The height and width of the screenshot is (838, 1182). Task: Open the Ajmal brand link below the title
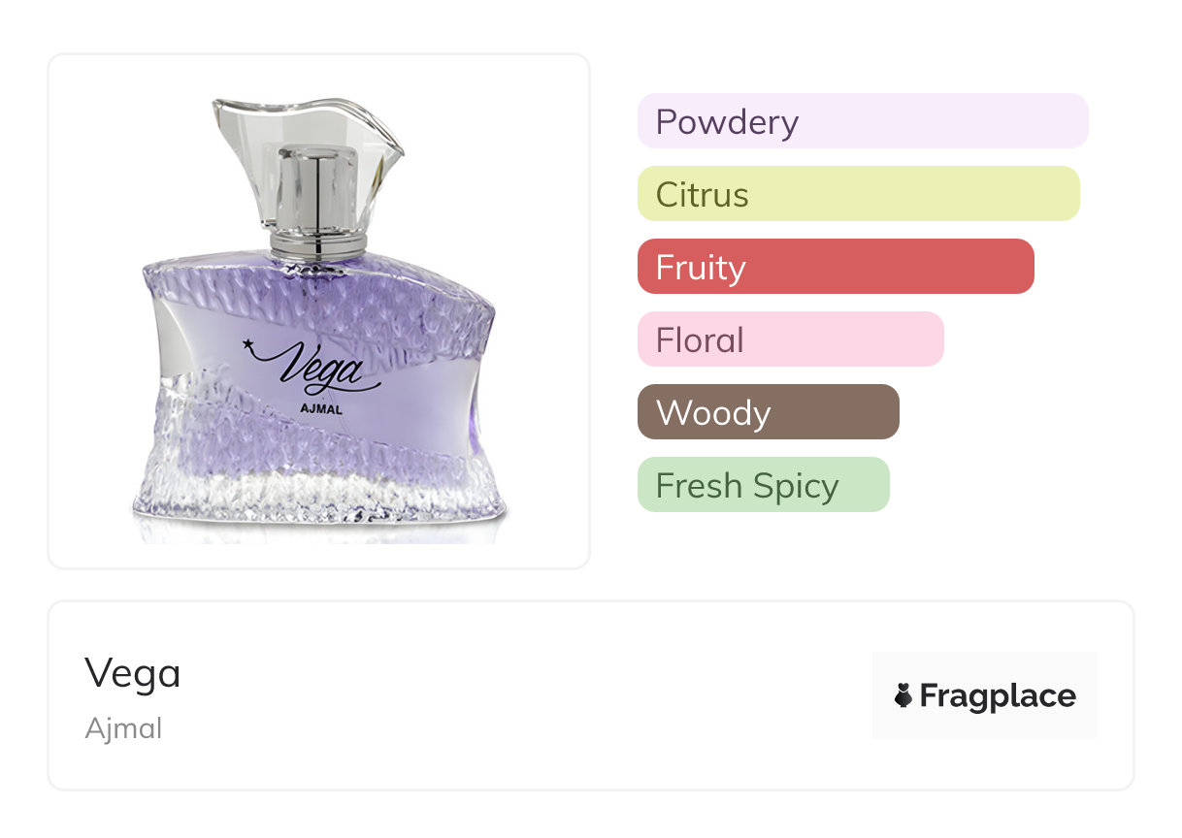123,728
